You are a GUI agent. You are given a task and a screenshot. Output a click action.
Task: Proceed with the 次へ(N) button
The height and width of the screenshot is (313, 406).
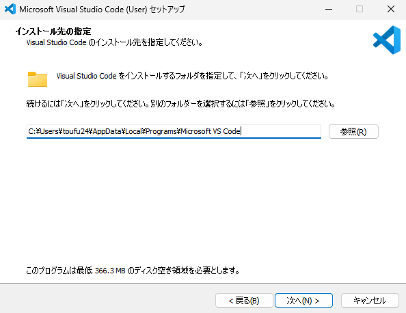tap(303, 300)
